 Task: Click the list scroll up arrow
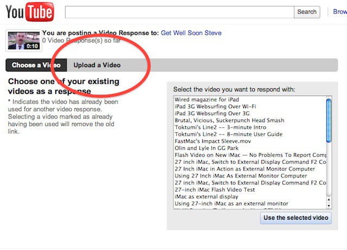329,200
